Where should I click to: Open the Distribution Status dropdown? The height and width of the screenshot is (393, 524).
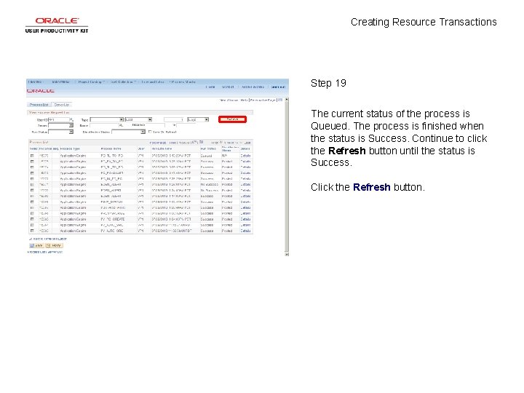128,132
